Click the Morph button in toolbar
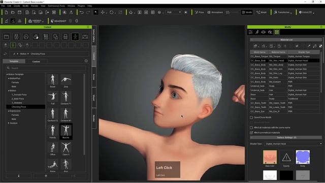This screenshot has height=183, width=325. click(x=262, y=12)
